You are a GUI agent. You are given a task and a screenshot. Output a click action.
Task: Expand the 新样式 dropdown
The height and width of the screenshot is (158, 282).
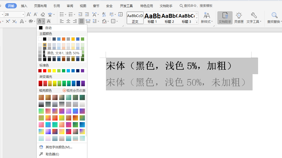pos(207,18)
